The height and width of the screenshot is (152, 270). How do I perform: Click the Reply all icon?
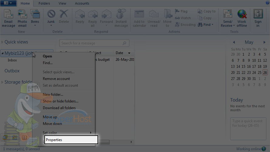(x=93, y=14)
